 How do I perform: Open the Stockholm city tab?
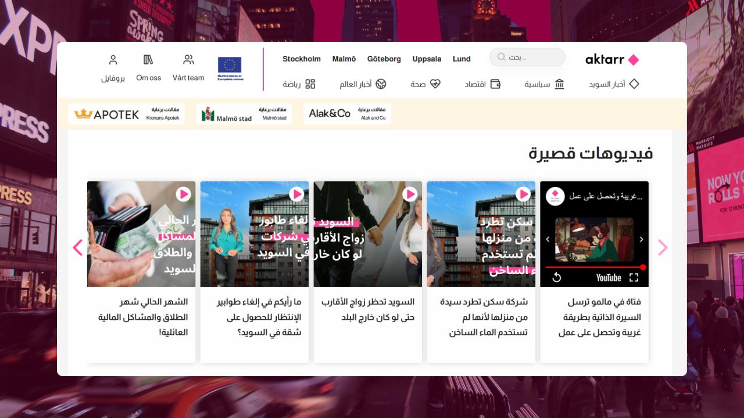click(x=302, y=59)
